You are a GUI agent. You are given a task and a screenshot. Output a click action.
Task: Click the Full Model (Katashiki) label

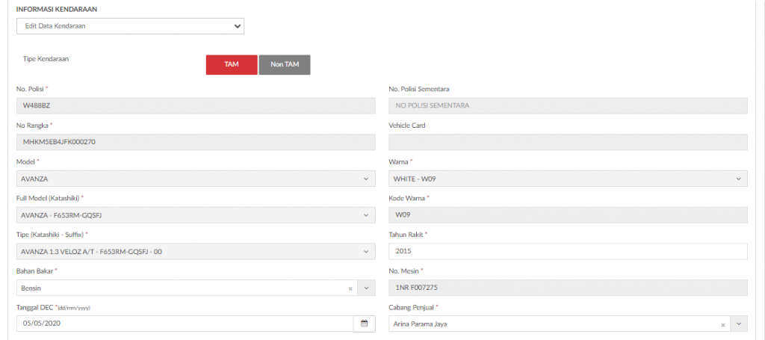click(x=49, y=199)
